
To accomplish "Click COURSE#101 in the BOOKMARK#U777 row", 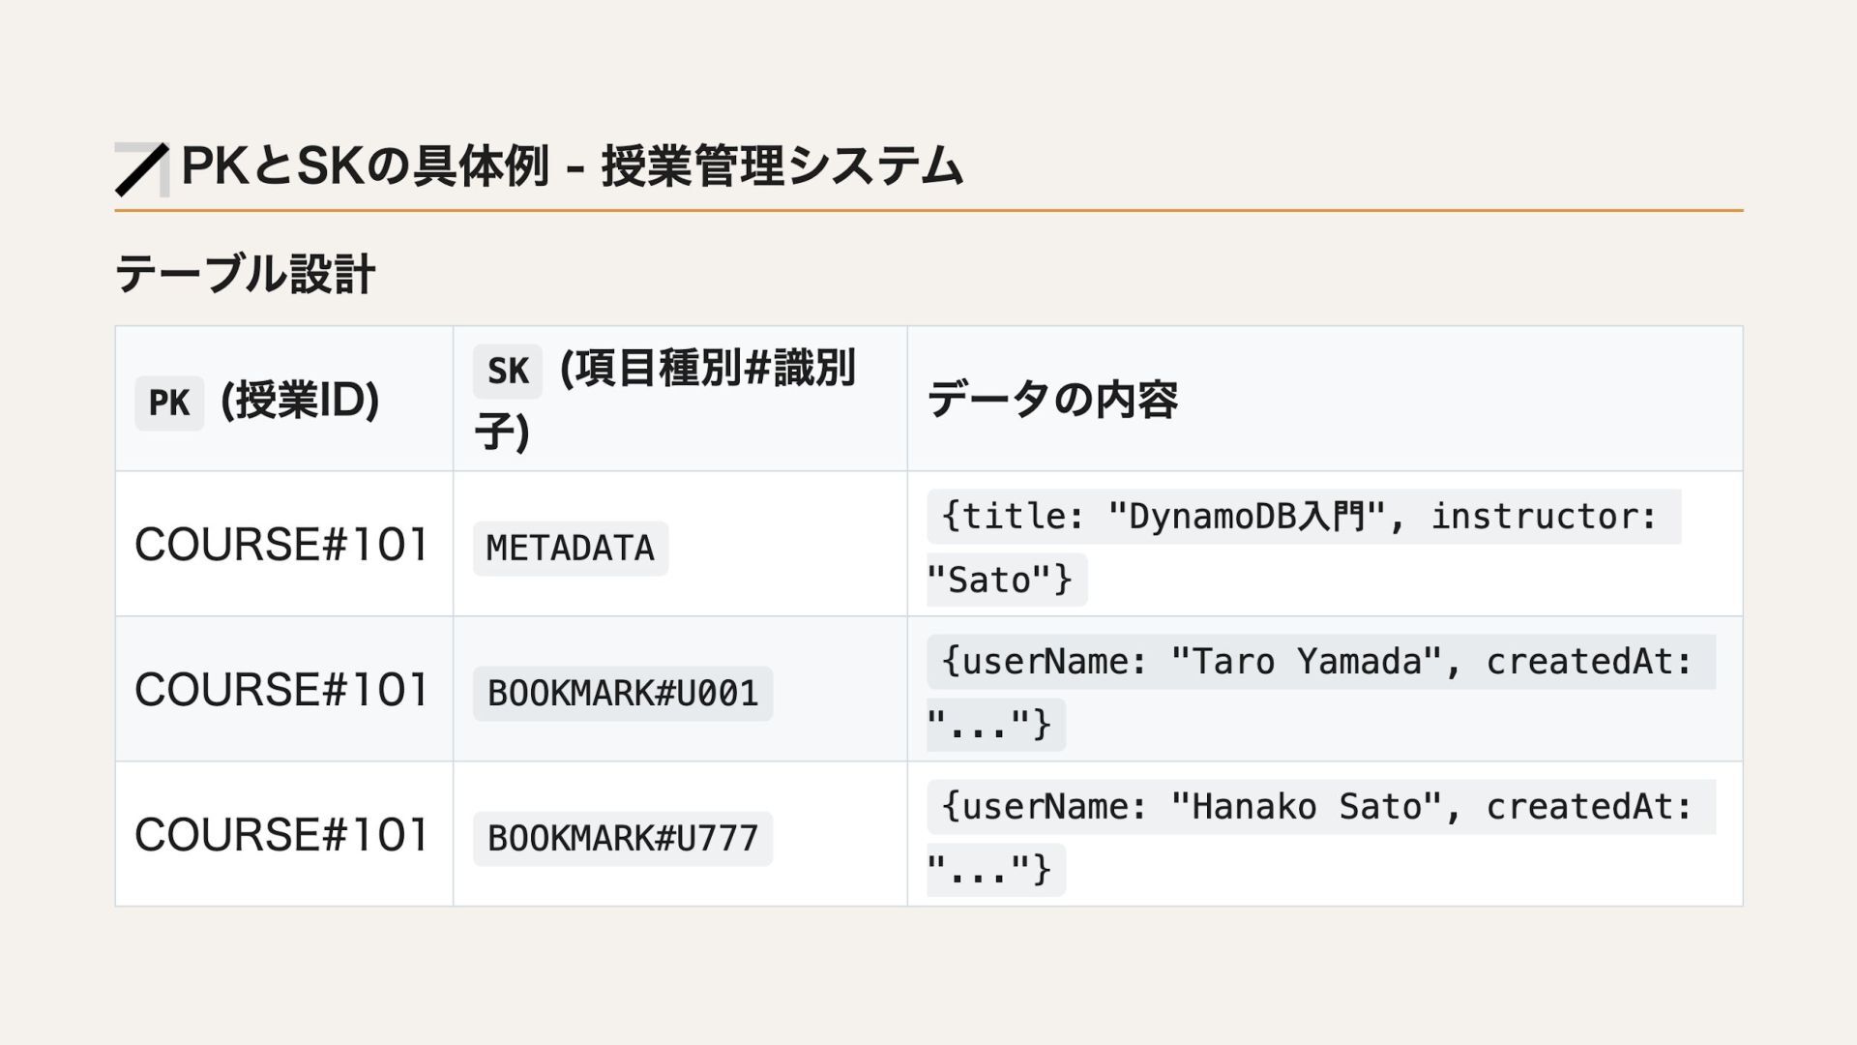I will point(281,835).
